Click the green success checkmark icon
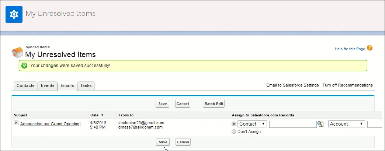The height and width of the screenshot is (151, 385). [24, 66]
